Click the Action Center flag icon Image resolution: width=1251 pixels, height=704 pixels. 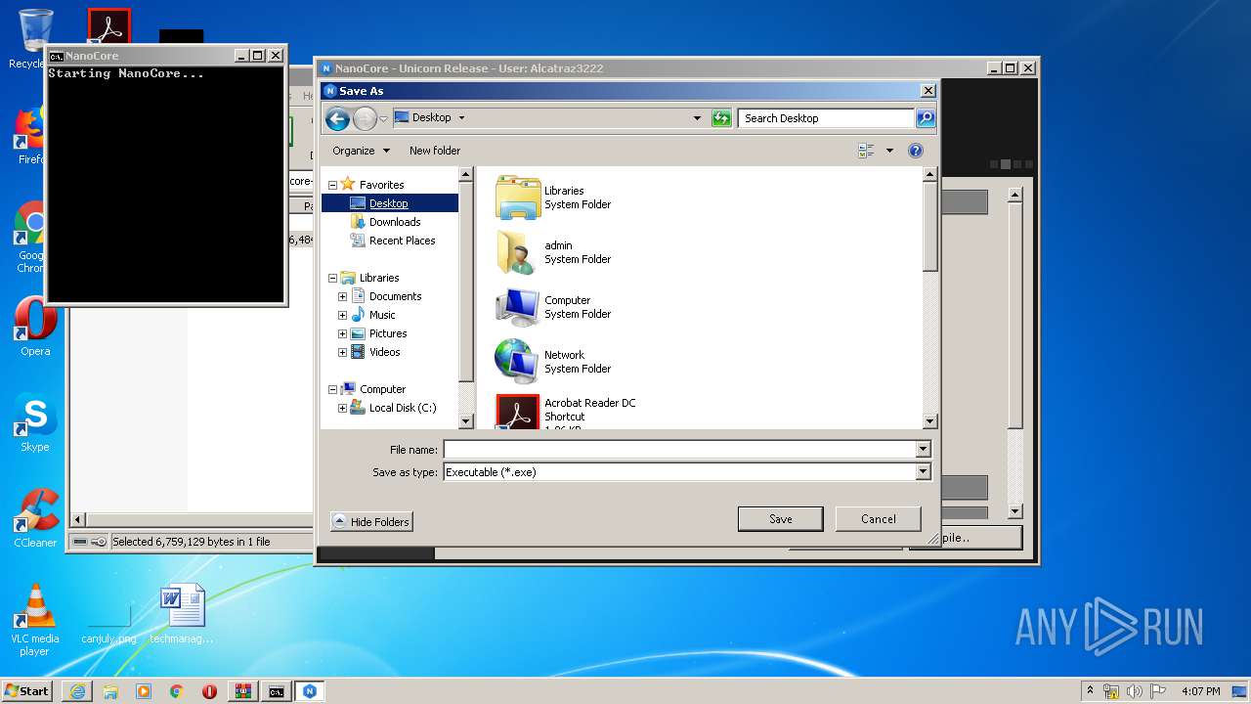tap(1158, 691)
